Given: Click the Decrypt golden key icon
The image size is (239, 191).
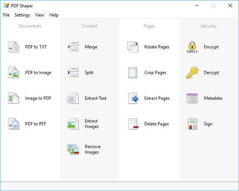Looking at the screenshot, I should (x=192, y=73).
